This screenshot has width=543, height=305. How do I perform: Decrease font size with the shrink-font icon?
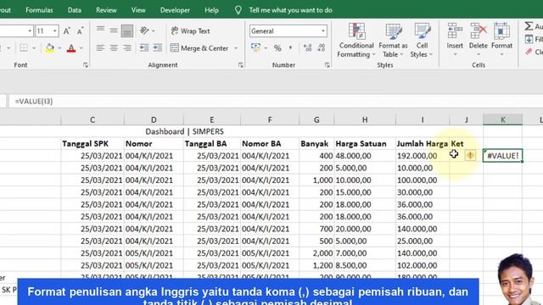pos(80,31)
